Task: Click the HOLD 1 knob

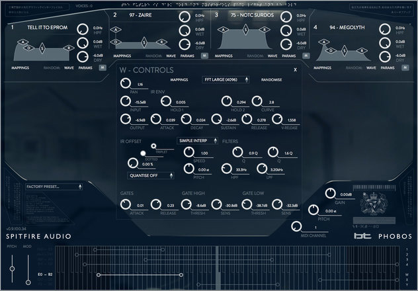Action: coord(166,101)
